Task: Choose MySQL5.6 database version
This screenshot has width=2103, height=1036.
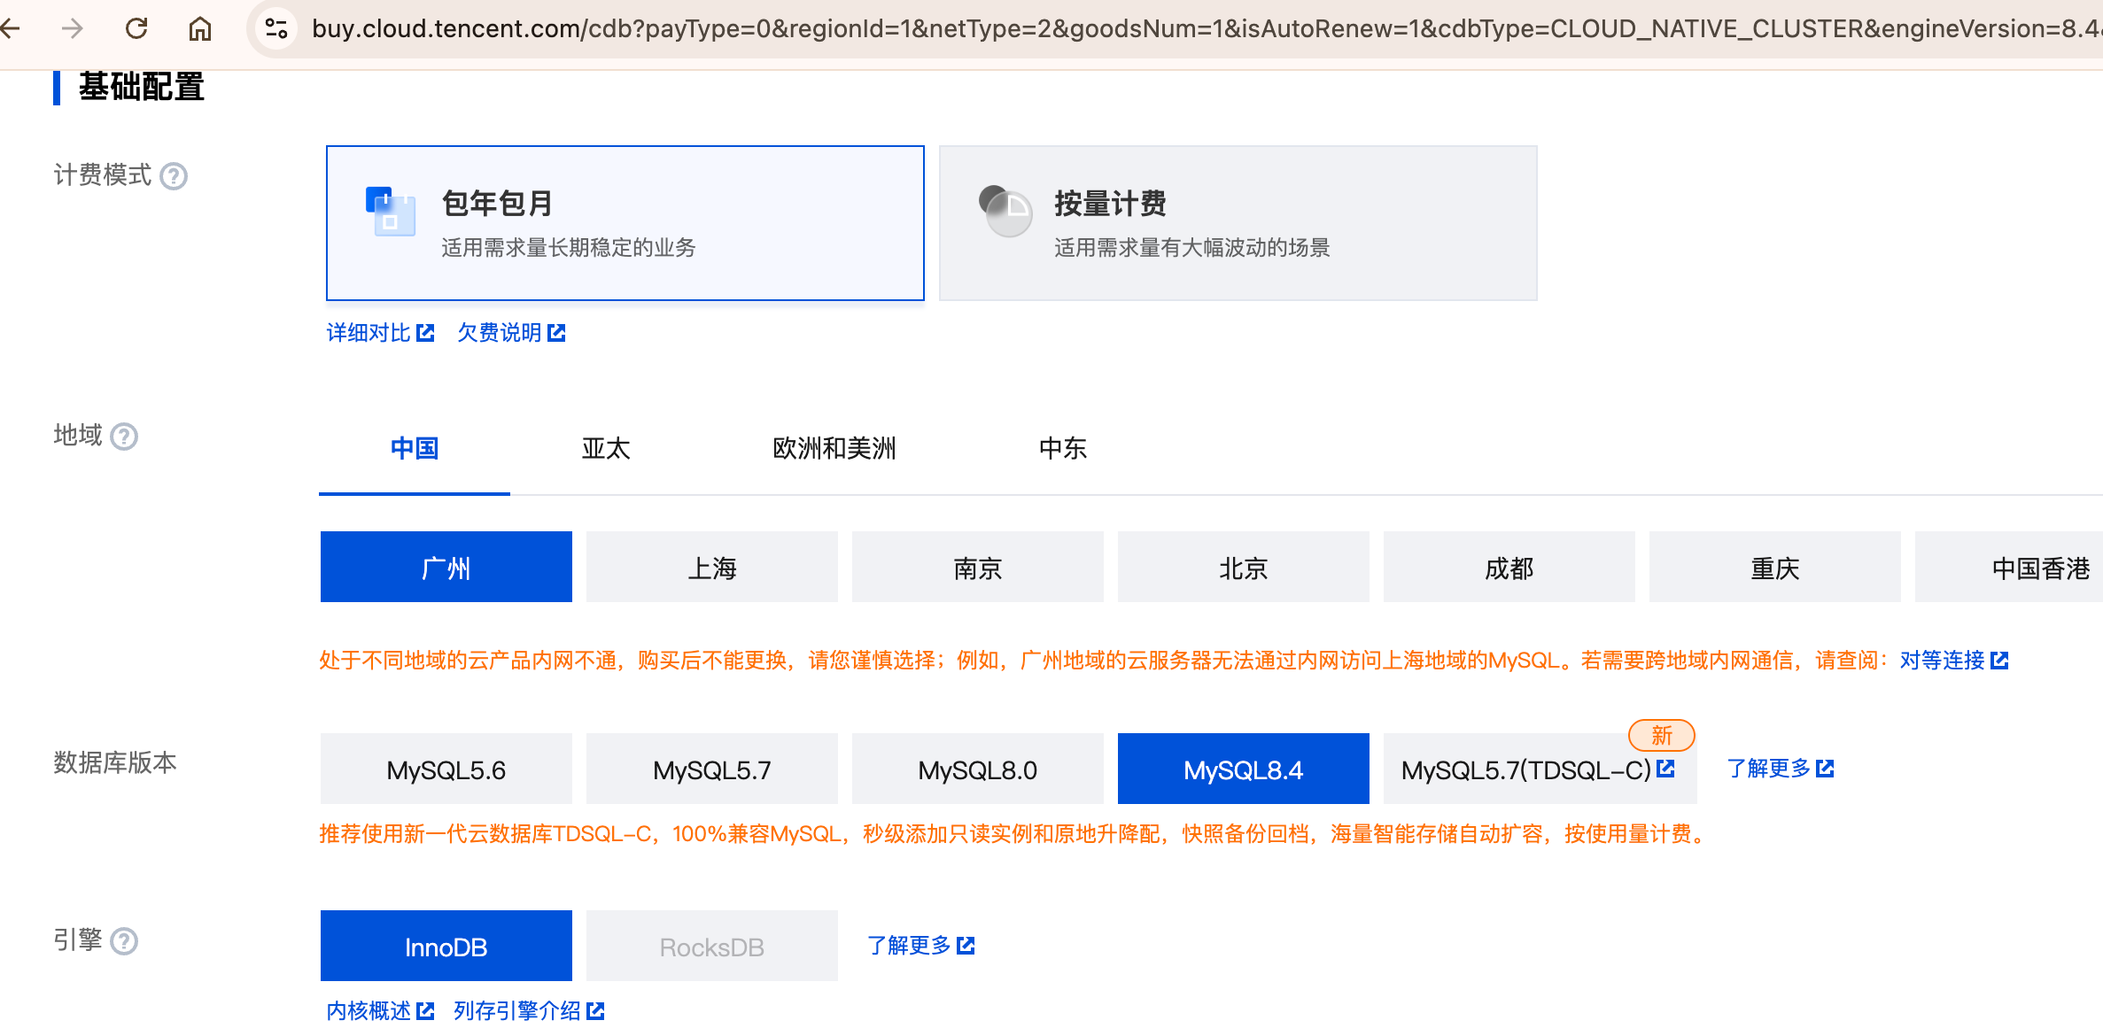Action: pyautogui.click(x=446, y=769)
